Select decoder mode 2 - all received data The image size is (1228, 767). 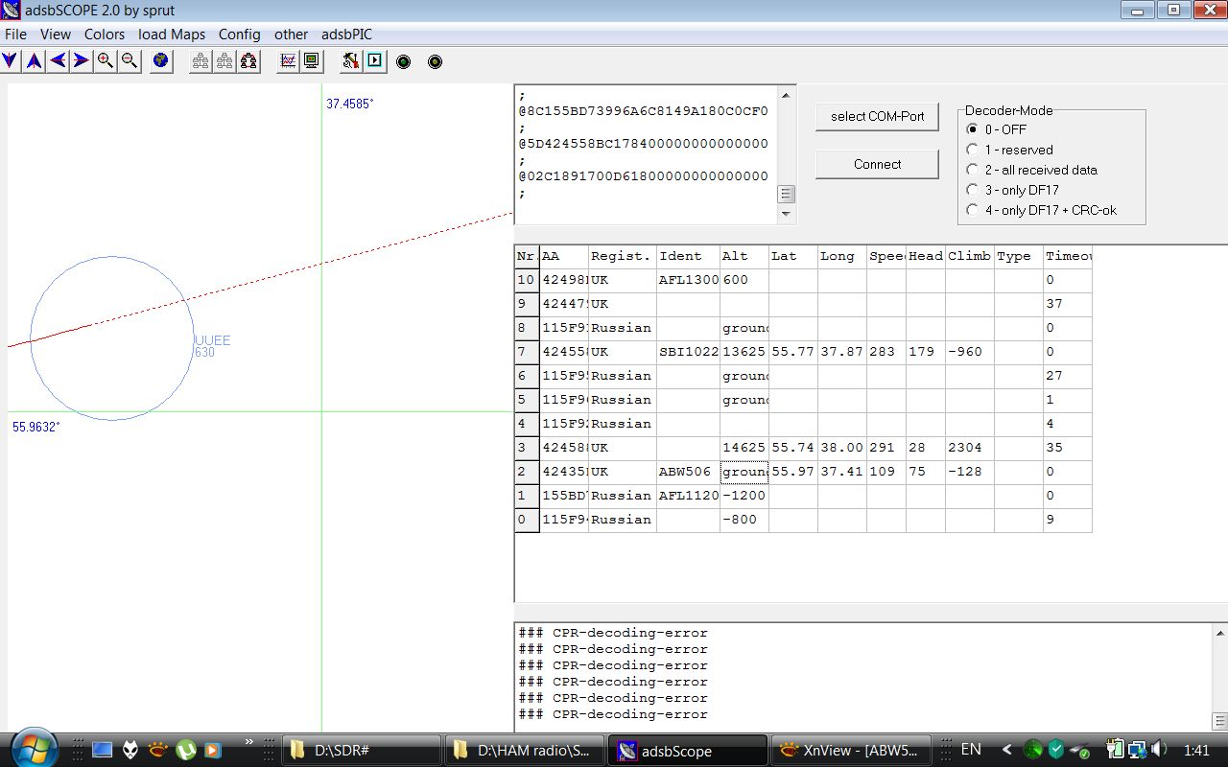coord(1031,170)
